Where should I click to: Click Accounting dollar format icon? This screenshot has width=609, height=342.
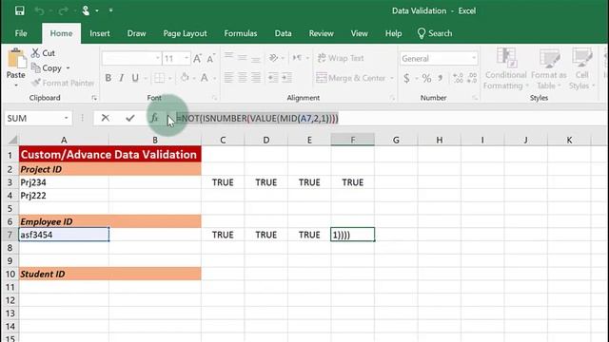coord(406,78)
